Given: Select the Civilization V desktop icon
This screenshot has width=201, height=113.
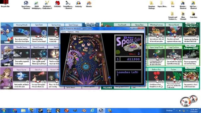Looking at the screenshot, I should tap(47, 5).
